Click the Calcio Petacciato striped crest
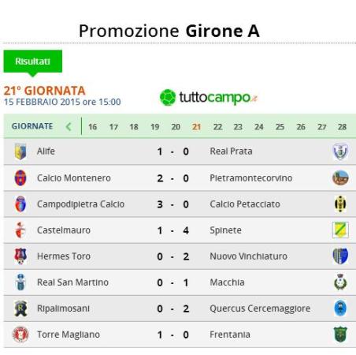 pyautogui.click(x=340, y=204)
